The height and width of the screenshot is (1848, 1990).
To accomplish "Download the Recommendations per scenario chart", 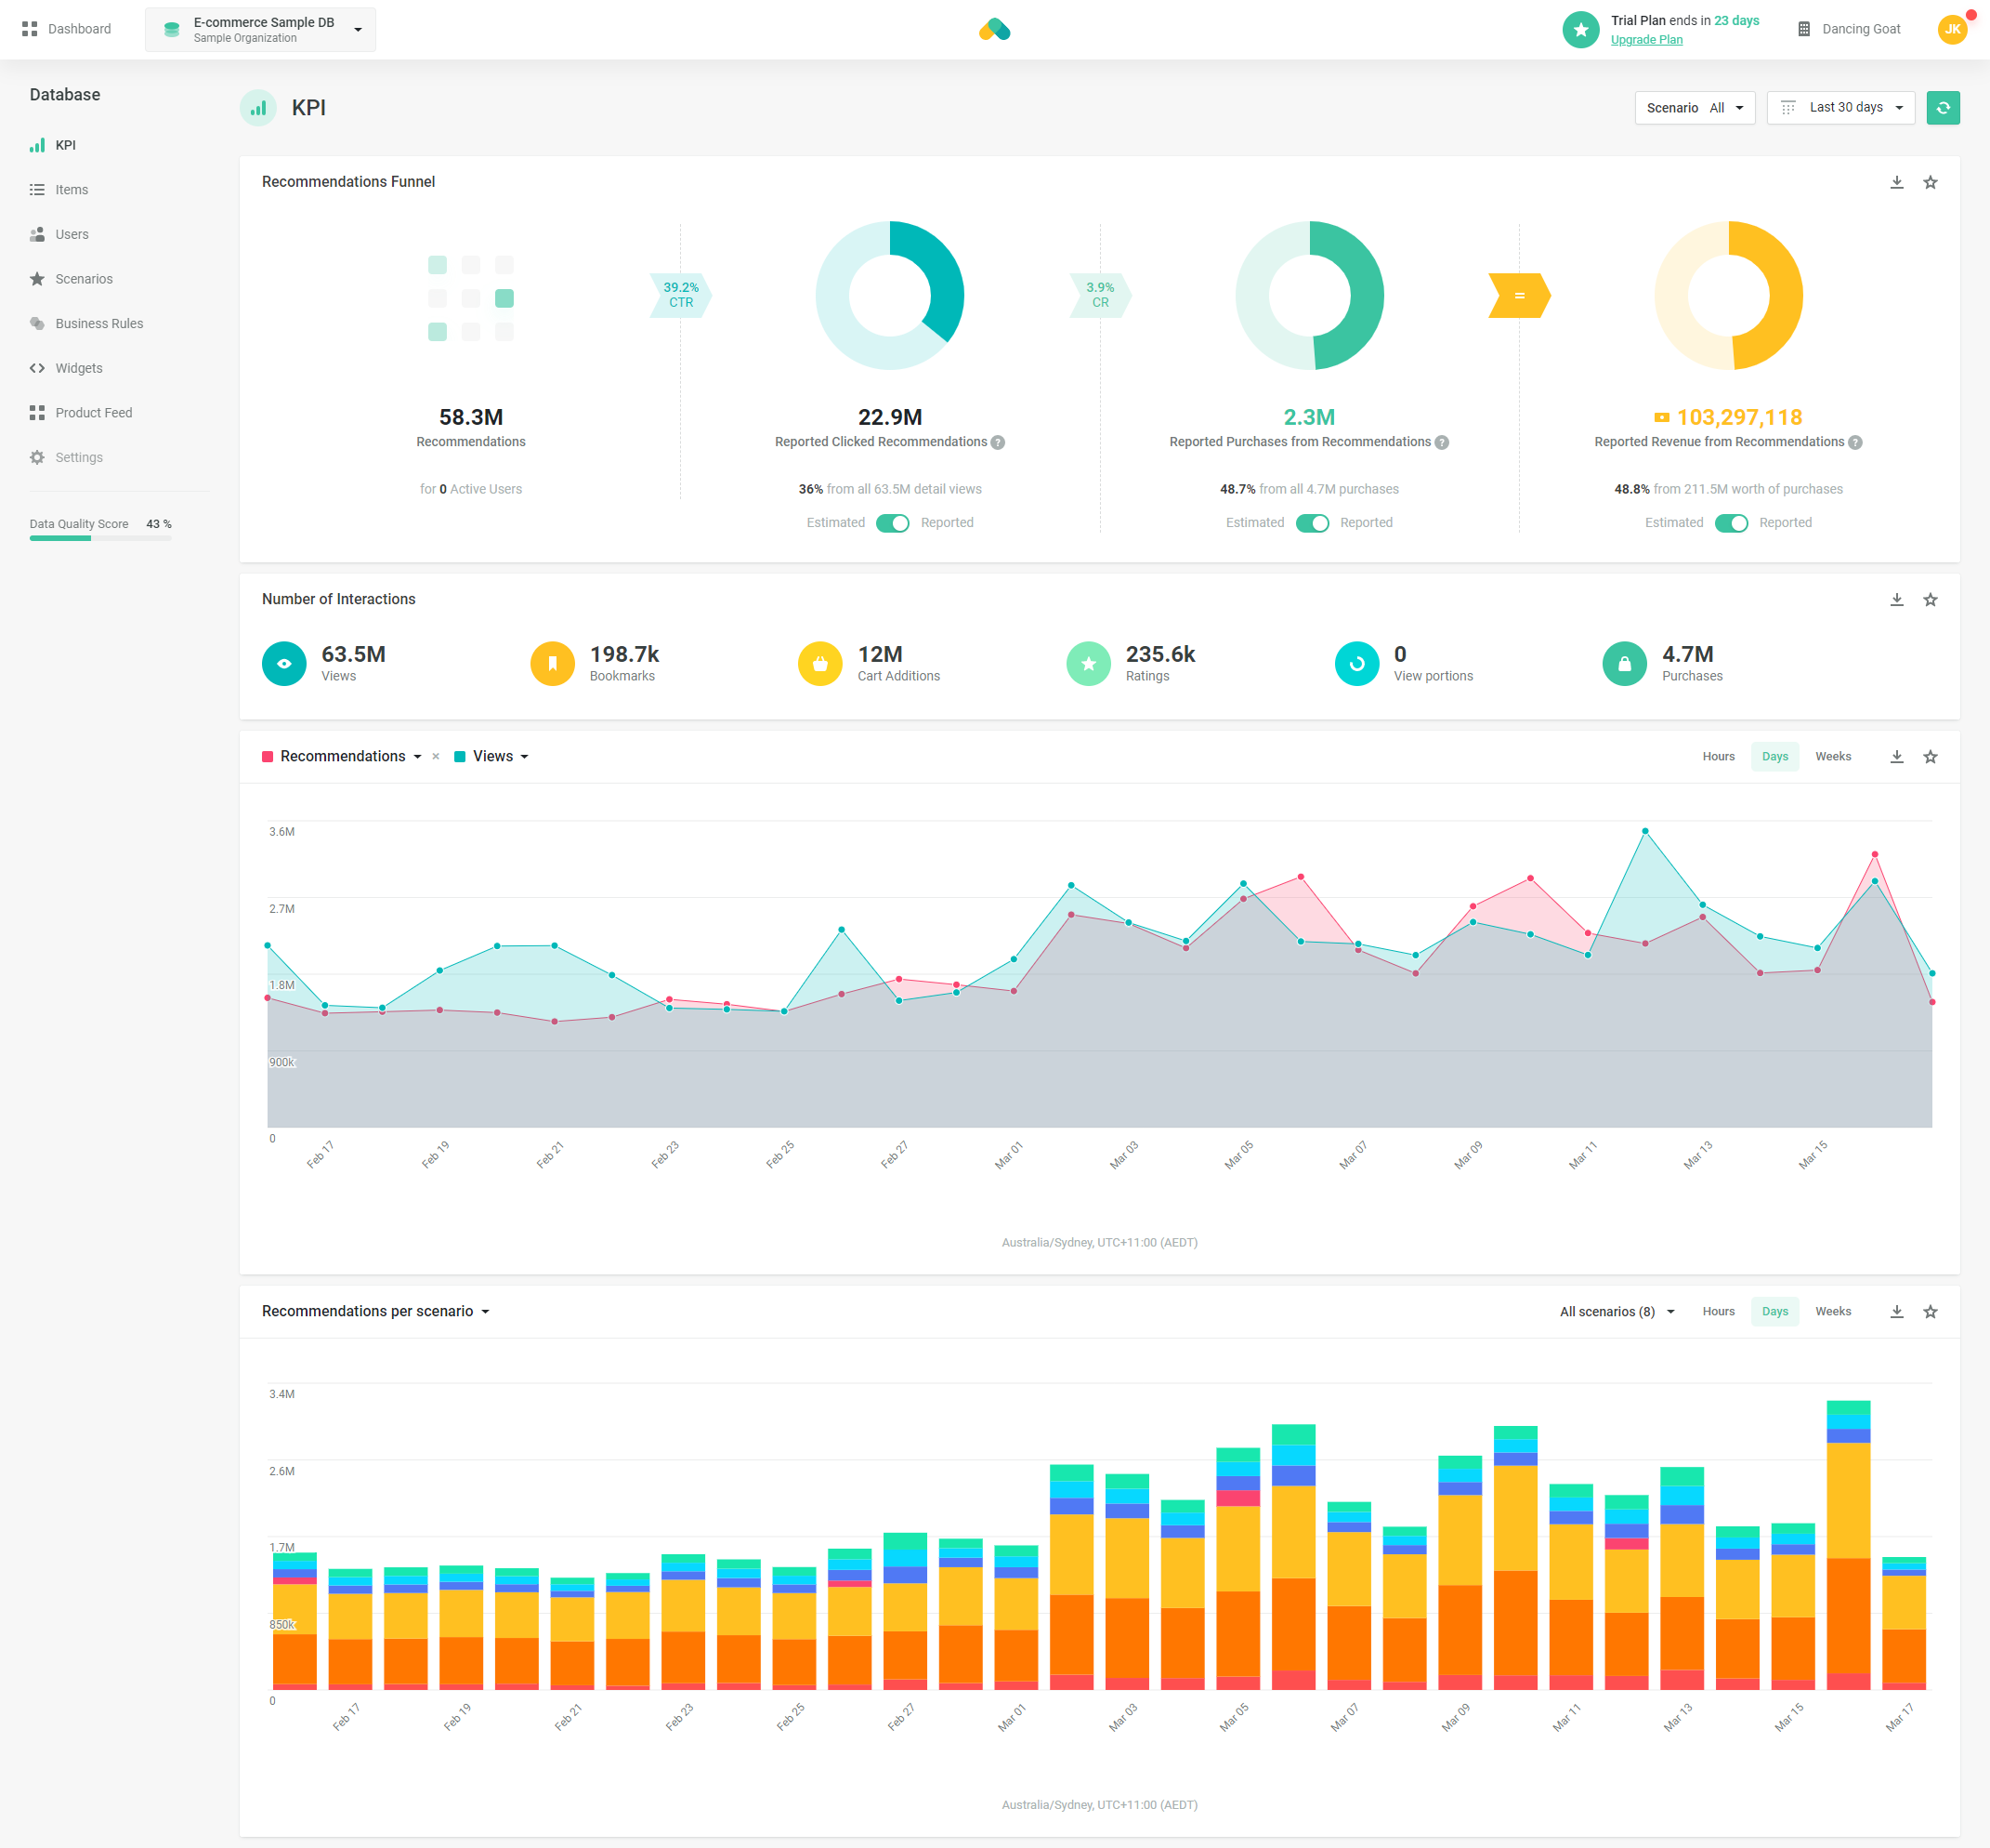I will [1896, 1311].
